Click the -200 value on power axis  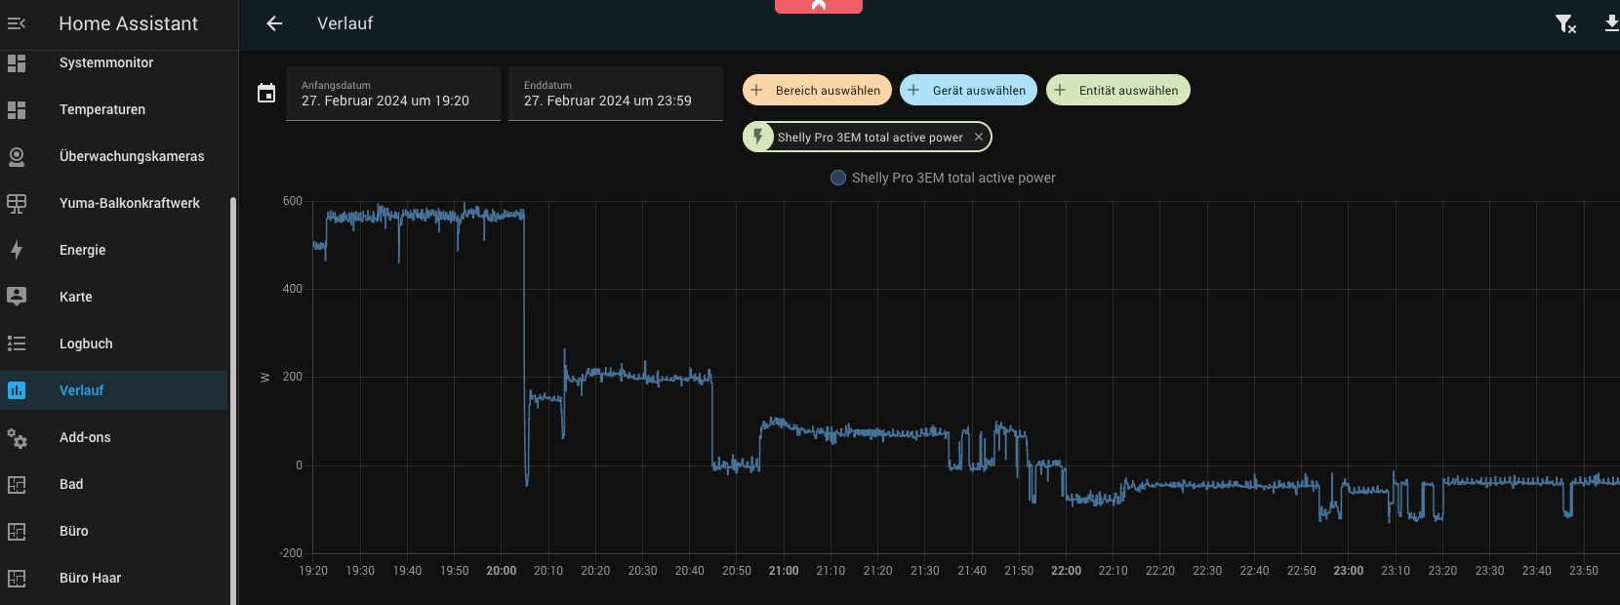pyautogui.click(x=291, y=553)
